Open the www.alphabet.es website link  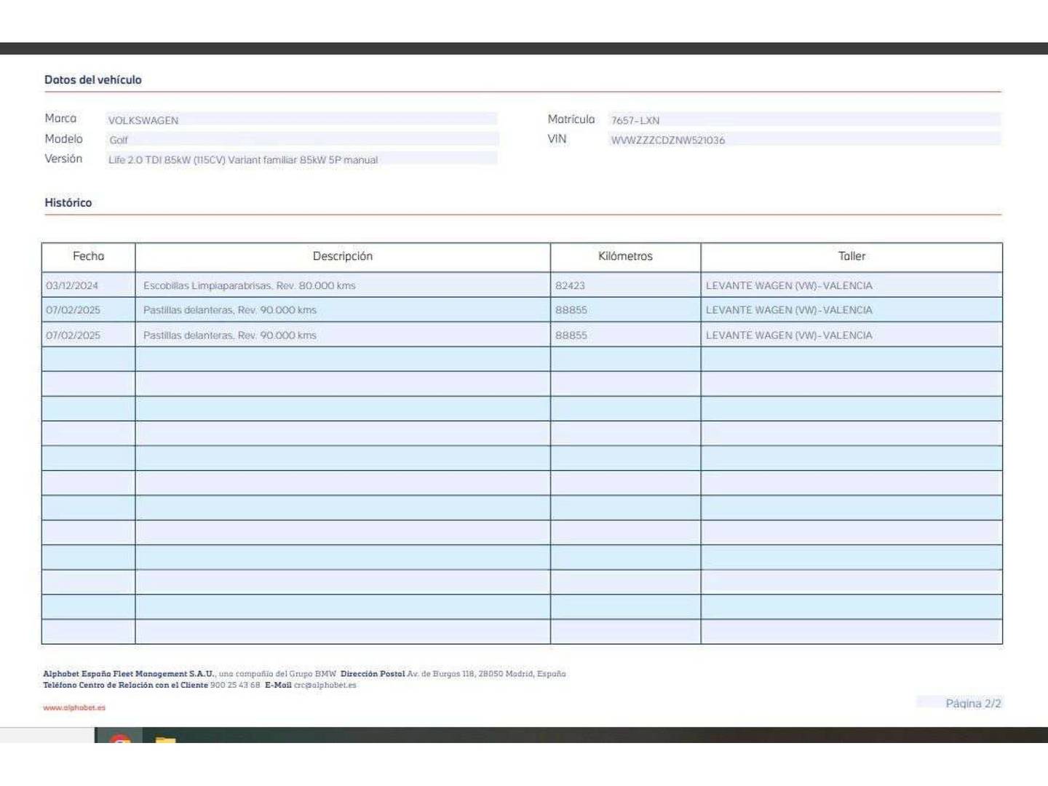pos(74,707)
